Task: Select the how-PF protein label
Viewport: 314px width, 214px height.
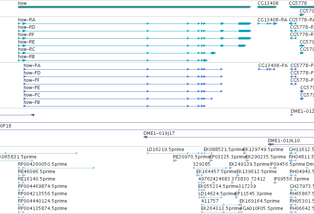Action: coord(31,80)
